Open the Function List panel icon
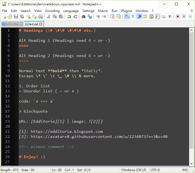 [157, 17]
